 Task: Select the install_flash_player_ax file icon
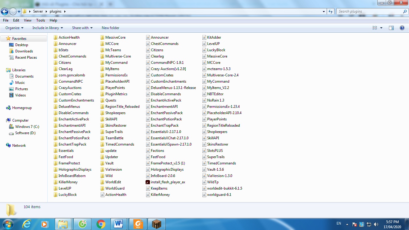[148, 182]
